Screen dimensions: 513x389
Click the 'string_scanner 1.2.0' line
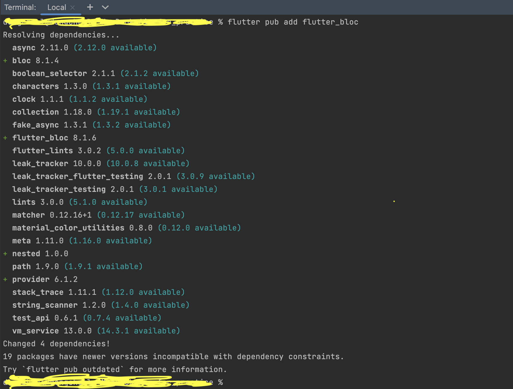point(101,305)
